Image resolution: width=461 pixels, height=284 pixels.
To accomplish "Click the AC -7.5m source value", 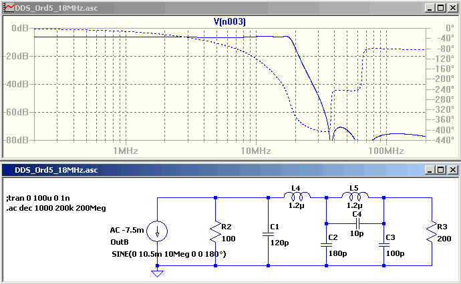I will 127,230.
